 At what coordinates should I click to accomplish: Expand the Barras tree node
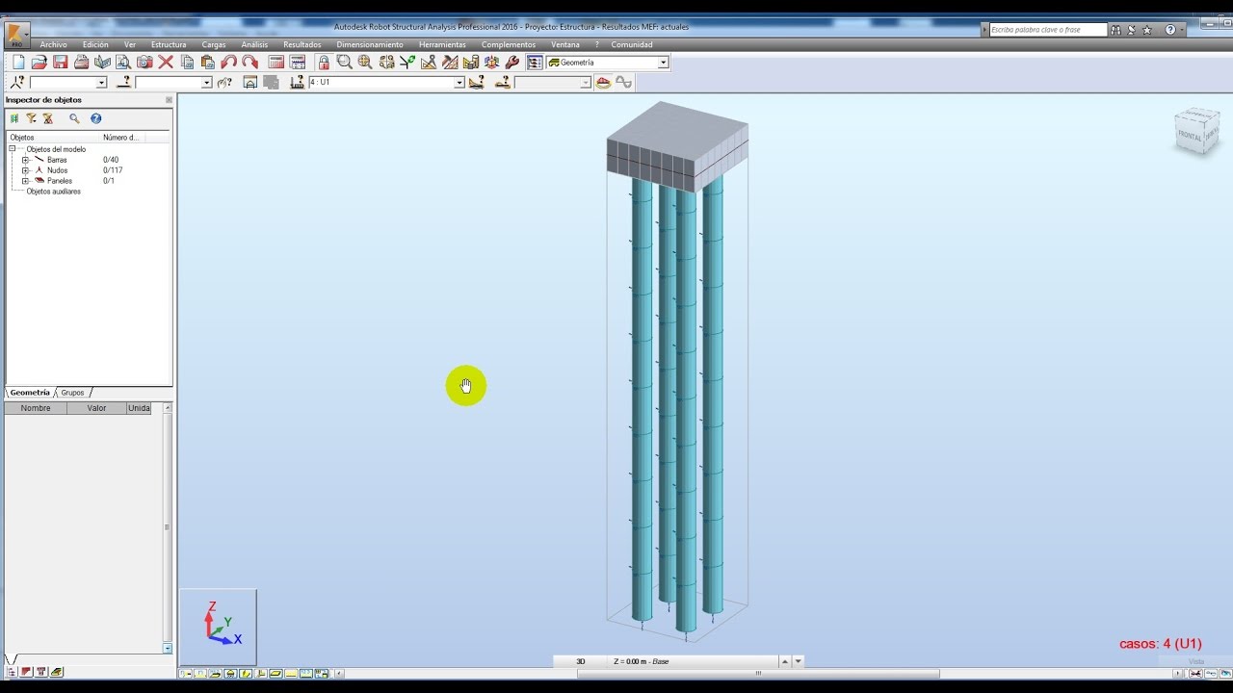tap(26, 160)
